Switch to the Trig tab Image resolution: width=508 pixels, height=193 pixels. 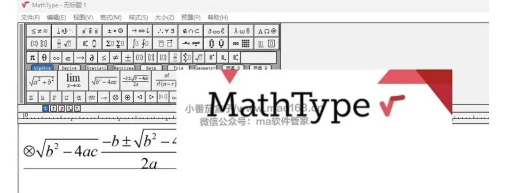178,68
